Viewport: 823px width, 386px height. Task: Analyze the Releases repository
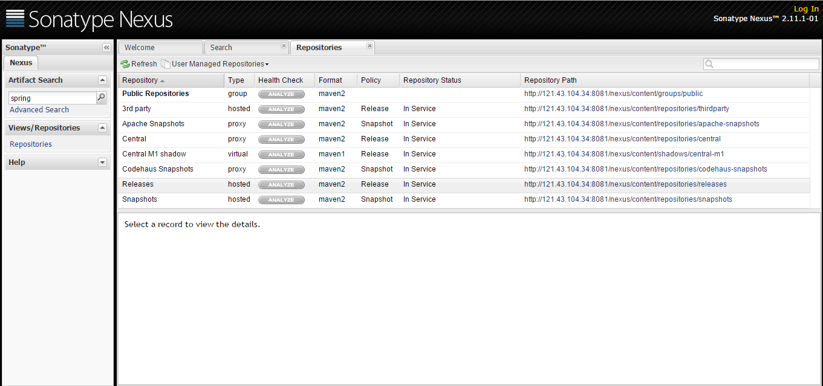click(x=281, y=185)
